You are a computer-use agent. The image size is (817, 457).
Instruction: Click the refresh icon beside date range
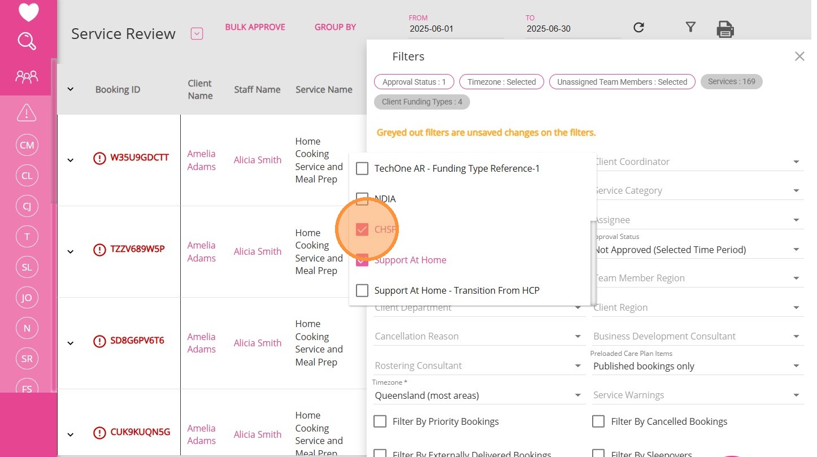click(x=638, y=28)
